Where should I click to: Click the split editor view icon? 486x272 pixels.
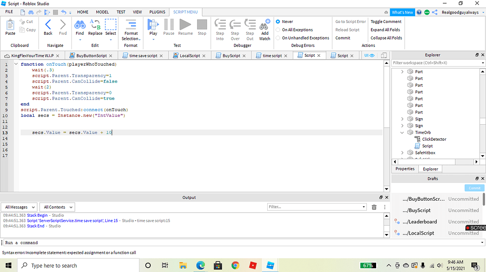click(x=384, y=55)
